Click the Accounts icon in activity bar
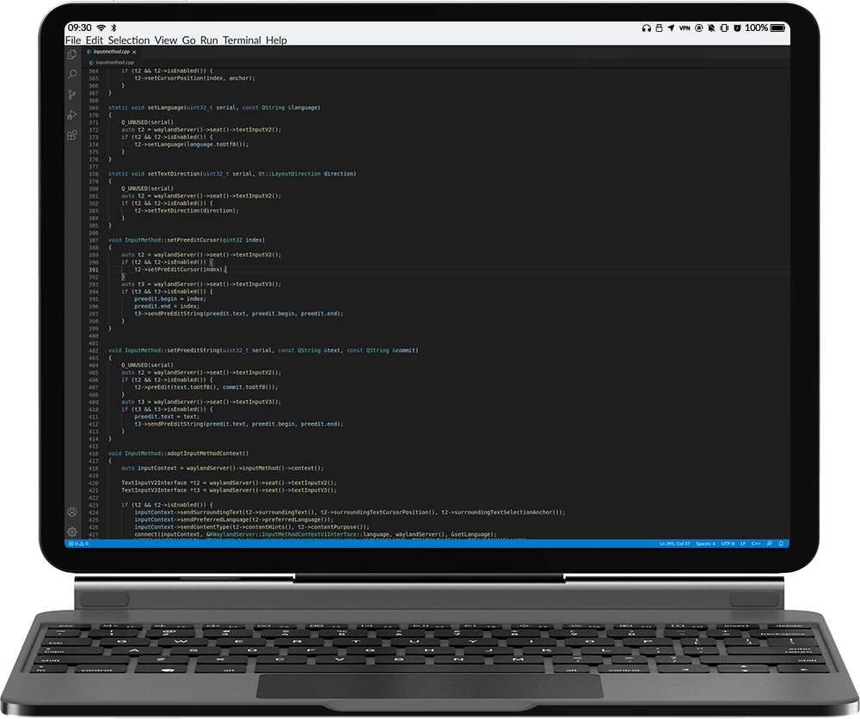Screen dimensions: 860x719 click(72, 513)
